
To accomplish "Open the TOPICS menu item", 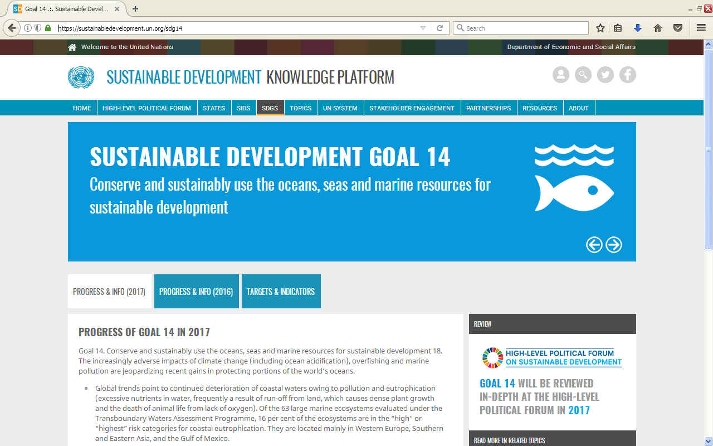I will [x=301, y=108].
